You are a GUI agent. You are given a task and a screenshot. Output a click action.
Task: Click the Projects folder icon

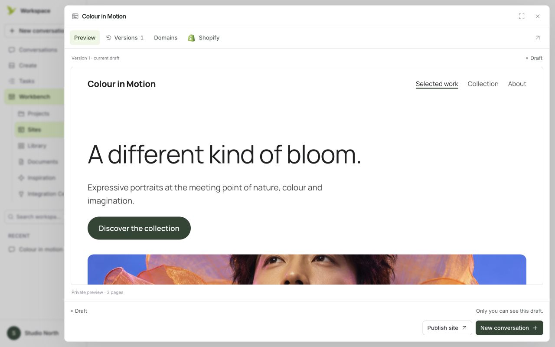pos(21,114)
